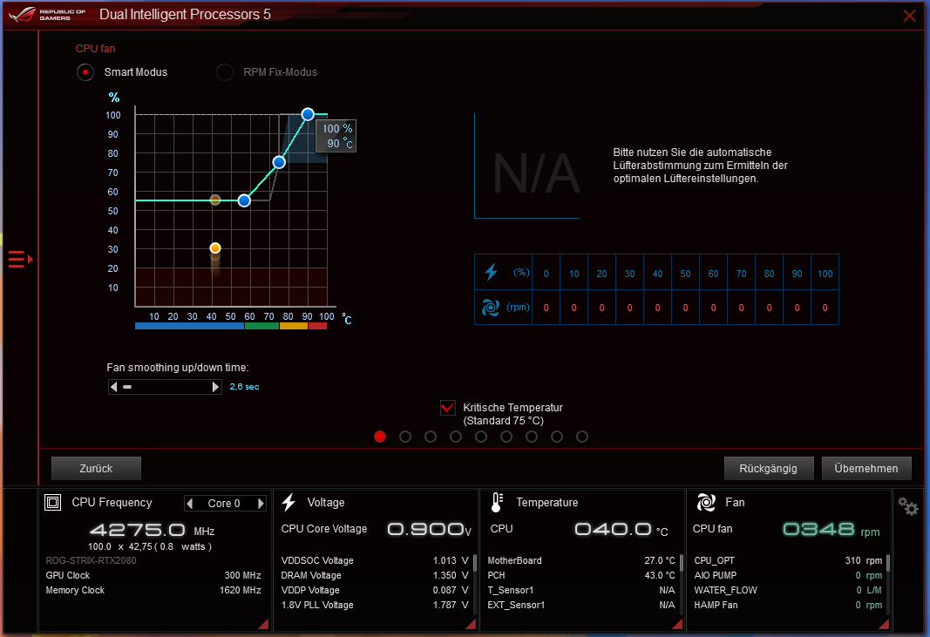Click the fan smoothing slider handle
The height and width of the screenshot is (637, 930).
[127, 387]
